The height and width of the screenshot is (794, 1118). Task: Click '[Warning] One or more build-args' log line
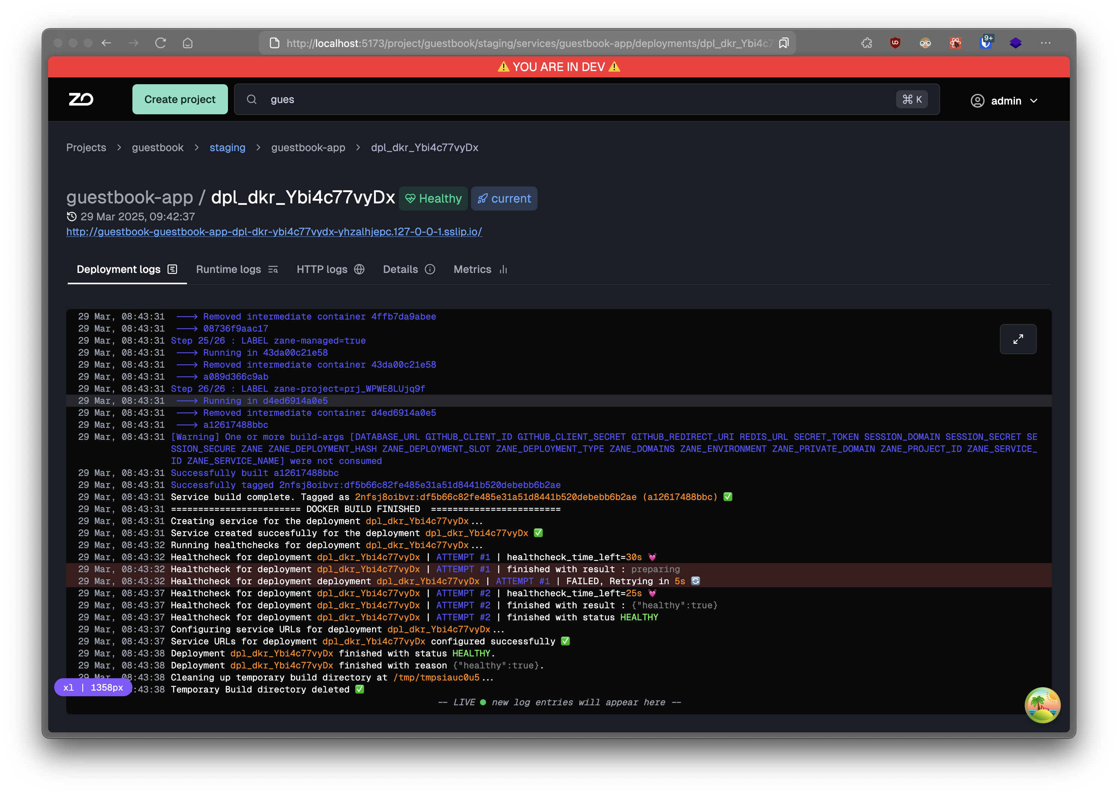(x=559, y=449)
